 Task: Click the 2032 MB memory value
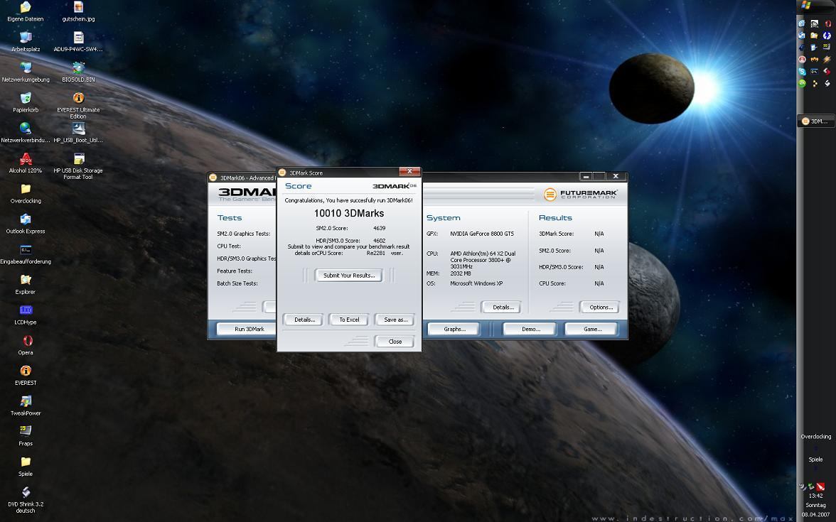pos(460,273)
